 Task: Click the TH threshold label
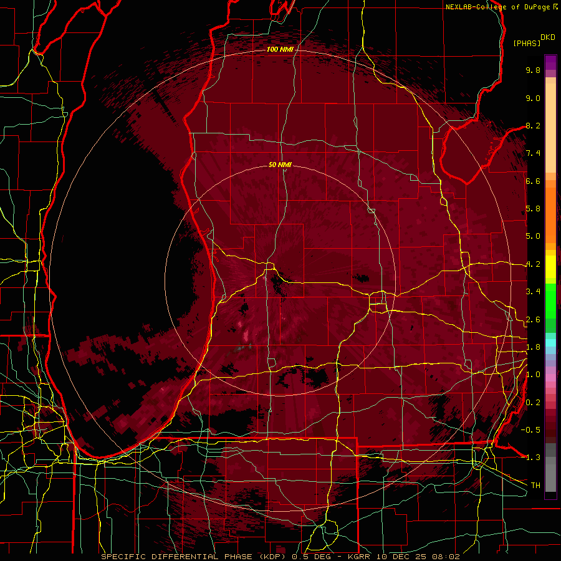[535, 486]
